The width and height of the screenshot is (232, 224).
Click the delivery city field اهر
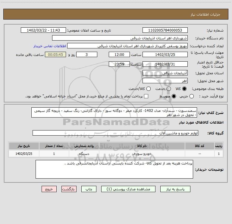(x=165, y=81)
